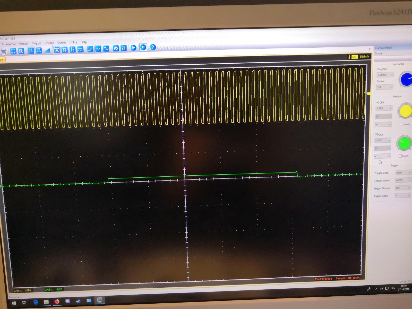Viewport: 412px width, 309px height.
Task: Open Firefox from the Windows taskbar
Action: click(57, 301)
